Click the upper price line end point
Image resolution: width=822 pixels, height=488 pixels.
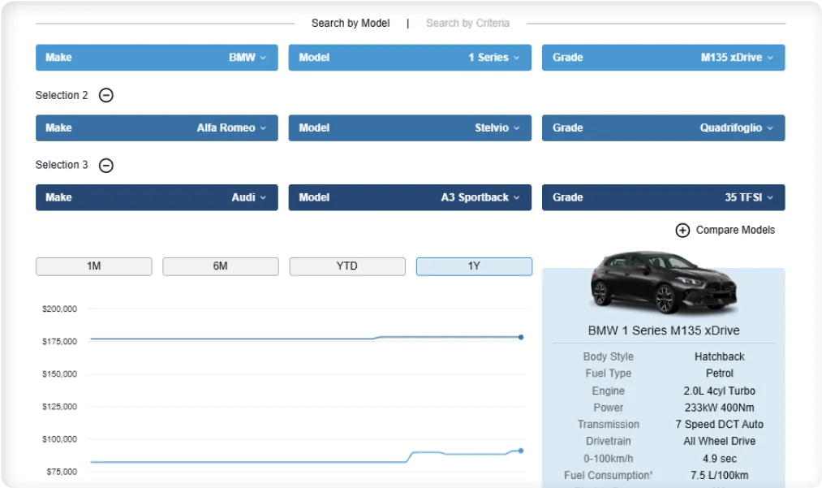coord(521,338)
